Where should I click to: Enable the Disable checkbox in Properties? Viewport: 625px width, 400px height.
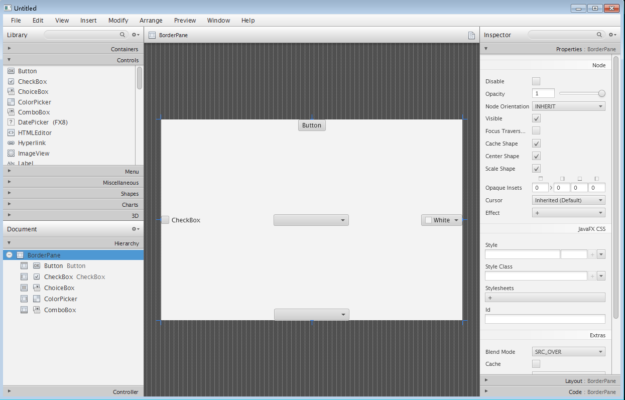click(x=536, y=81)
